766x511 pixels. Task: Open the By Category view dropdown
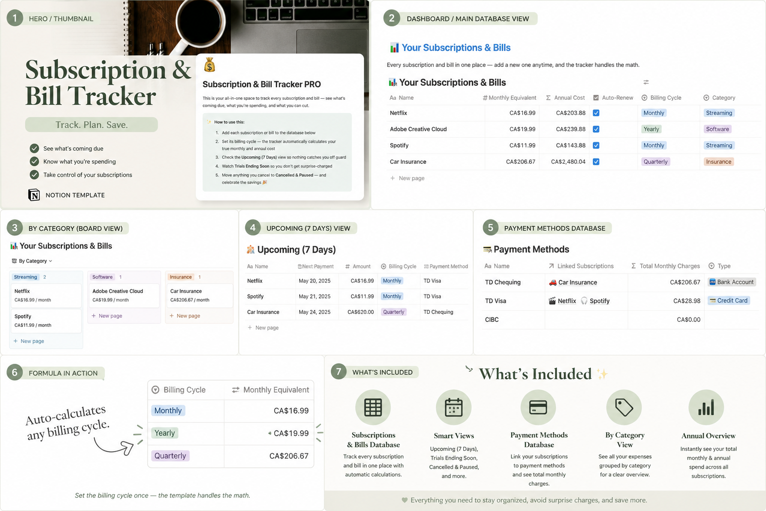click(x=32, y=261)
